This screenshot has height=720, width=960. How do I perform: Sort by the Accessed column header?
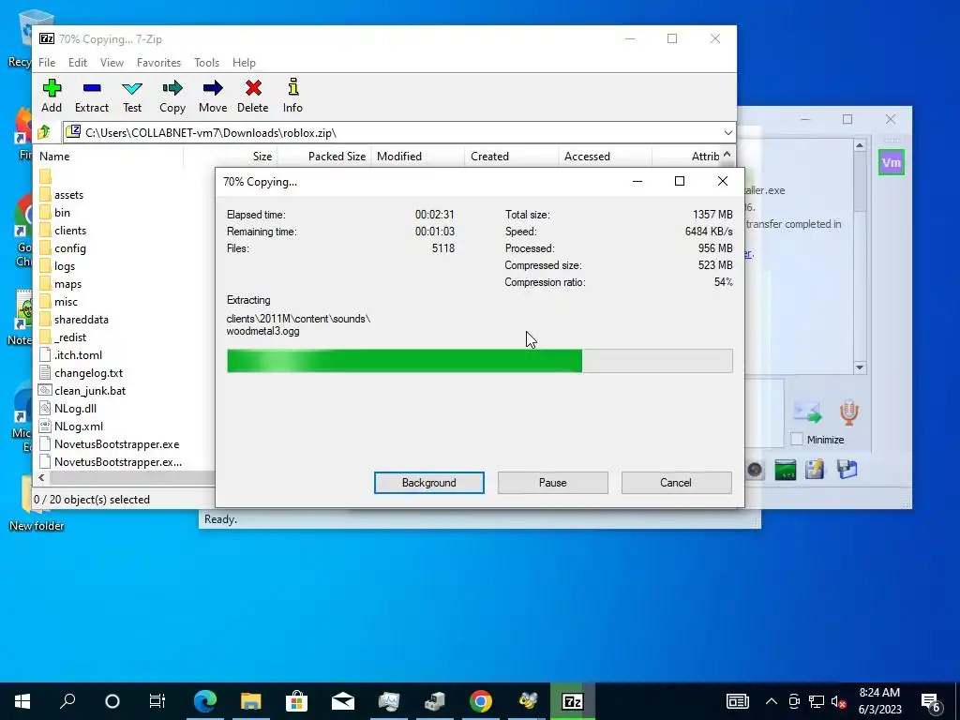(x=605, y=157)
